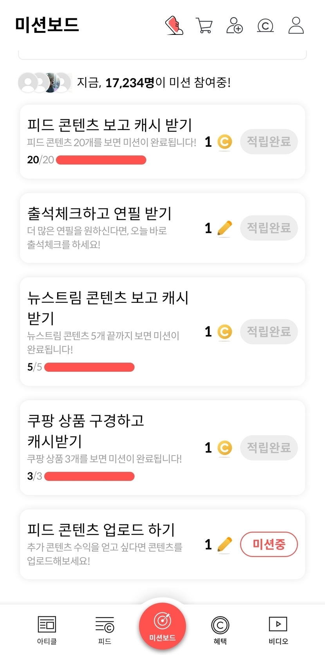This screenshot has width=325, height=655.
Task: Open the cash coin icon in header
Action: pos(265,26)
